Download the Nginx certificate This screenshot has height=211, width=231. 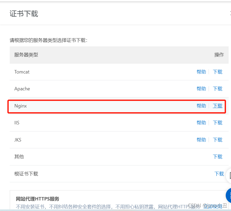point(218,106)
